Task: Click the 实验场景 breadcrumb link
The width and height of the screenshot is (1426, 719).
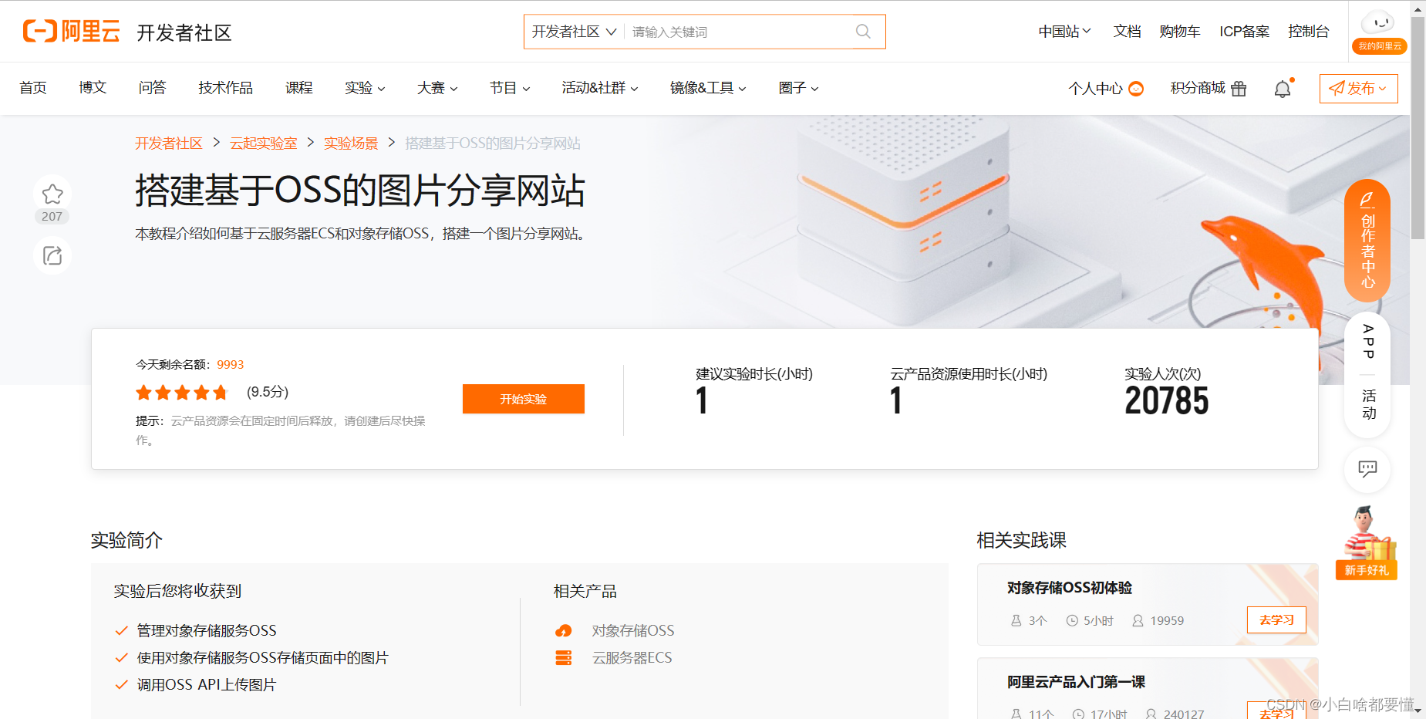Action: coord(351,143)
